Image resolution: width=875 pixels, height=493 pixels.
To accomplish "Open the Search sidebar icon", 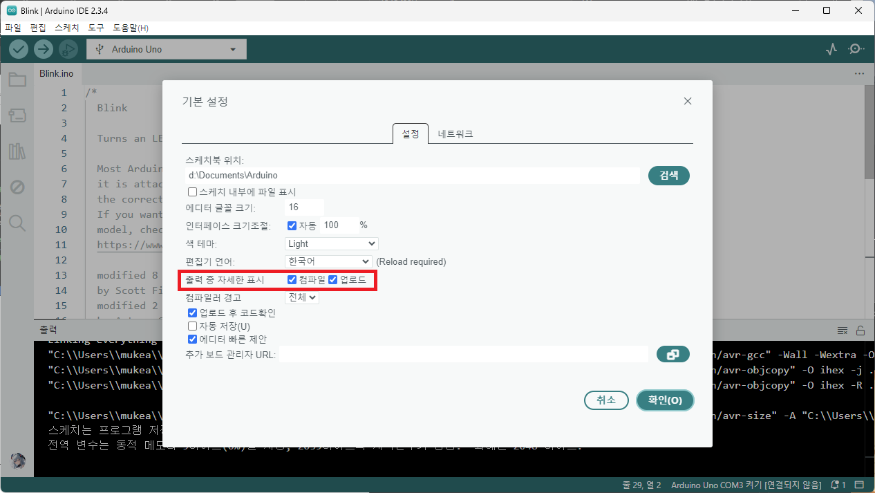I will tap(17, 223).
